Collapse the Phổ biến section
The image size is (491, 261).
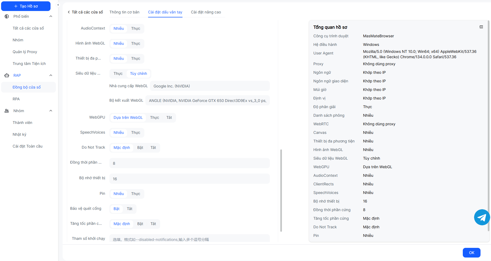(x=51, y=16)
